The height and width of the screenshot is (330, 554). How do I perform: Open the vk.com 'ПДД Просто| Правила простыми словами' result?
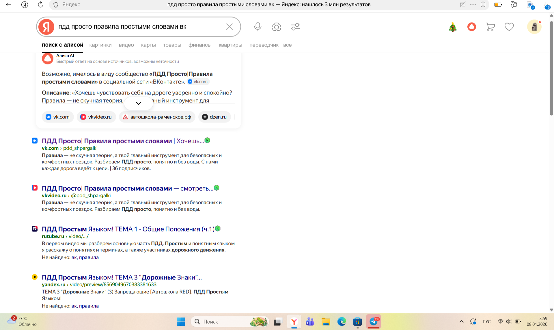(123, 141)
